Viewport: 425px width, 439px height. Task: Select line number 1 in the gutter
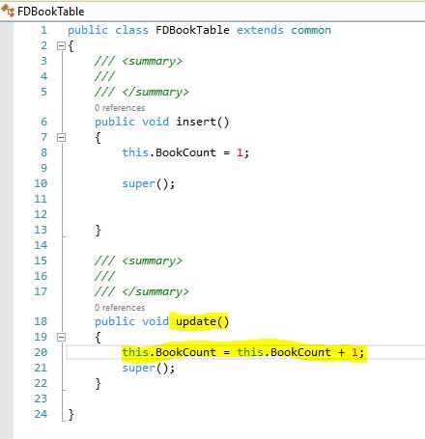(x=43, y=30)
